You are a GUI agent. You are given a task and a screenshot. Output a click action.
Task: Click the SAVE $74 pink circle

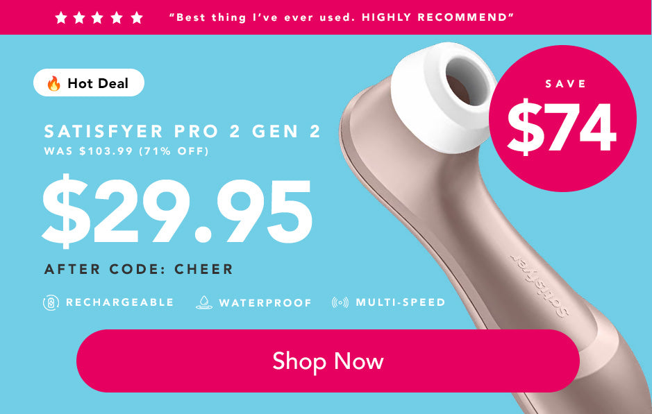point(562,119)
